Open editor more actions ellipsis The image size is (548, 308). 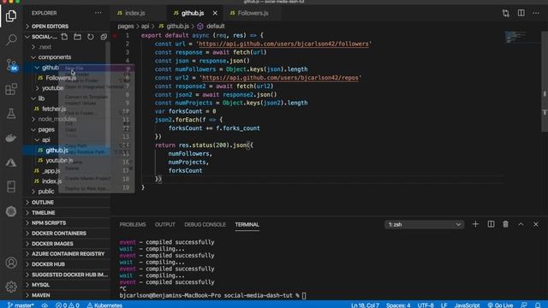pos(536,13)
